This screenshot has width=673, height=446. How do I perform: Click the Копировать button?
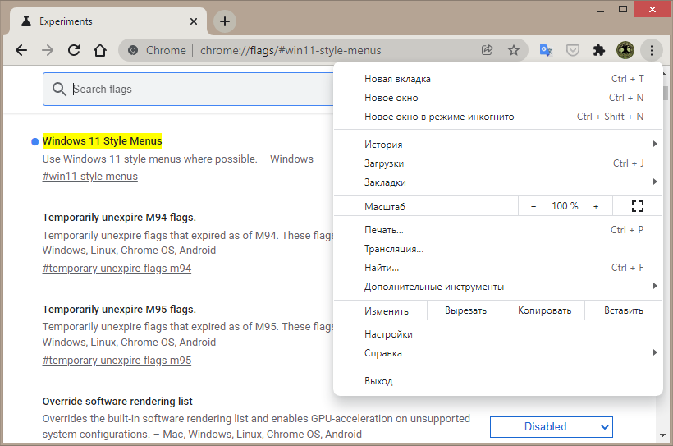tap(545, 310)
